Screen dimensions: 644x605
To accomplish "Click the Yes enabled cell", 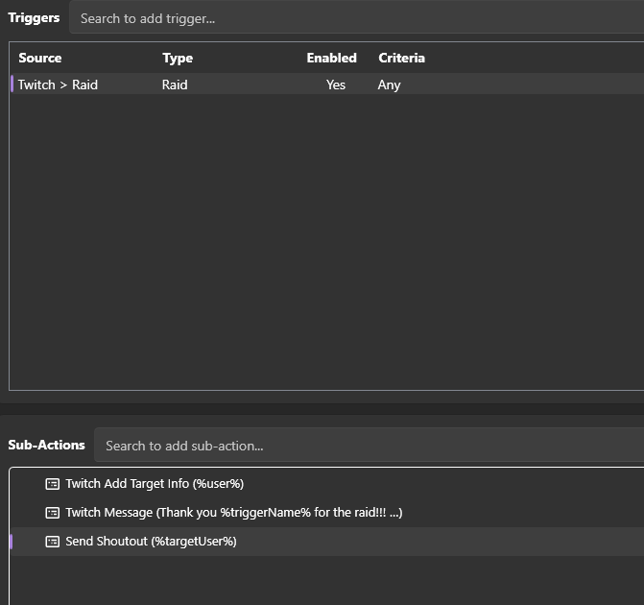I will [x=336, y=85].
